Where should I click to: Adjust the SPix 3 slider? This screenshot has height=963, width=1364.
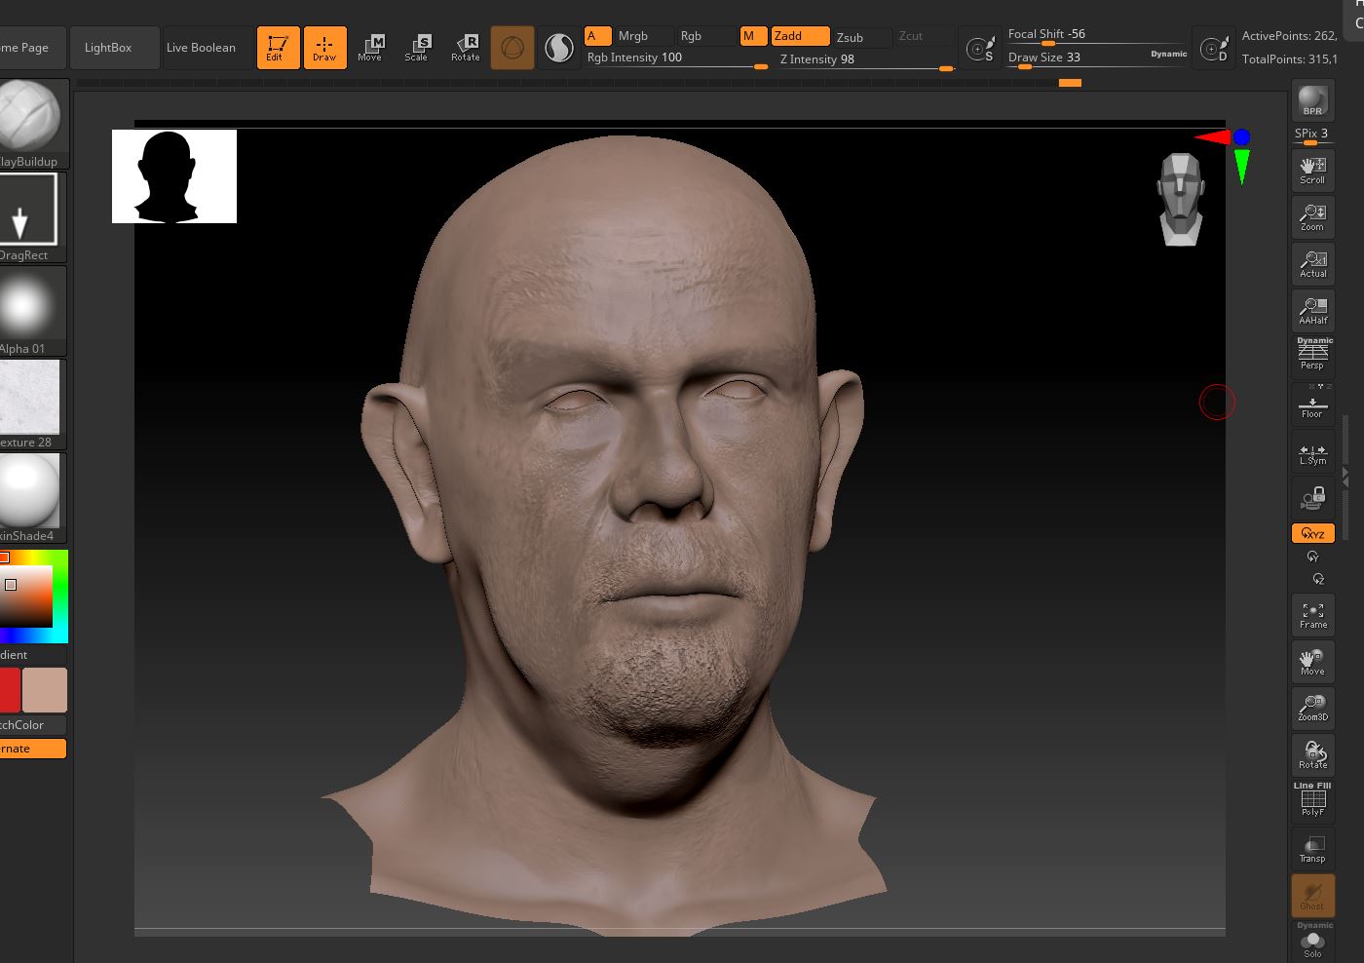pos(1312,135)
